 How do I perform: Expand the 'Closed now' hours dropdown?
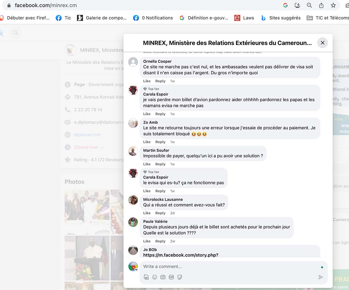(x=102, y=148)
